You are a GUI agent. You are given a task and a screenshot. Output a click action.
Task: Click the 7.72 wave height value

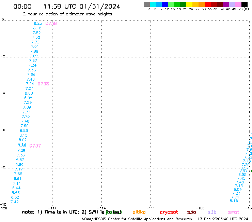coord(35,42)
